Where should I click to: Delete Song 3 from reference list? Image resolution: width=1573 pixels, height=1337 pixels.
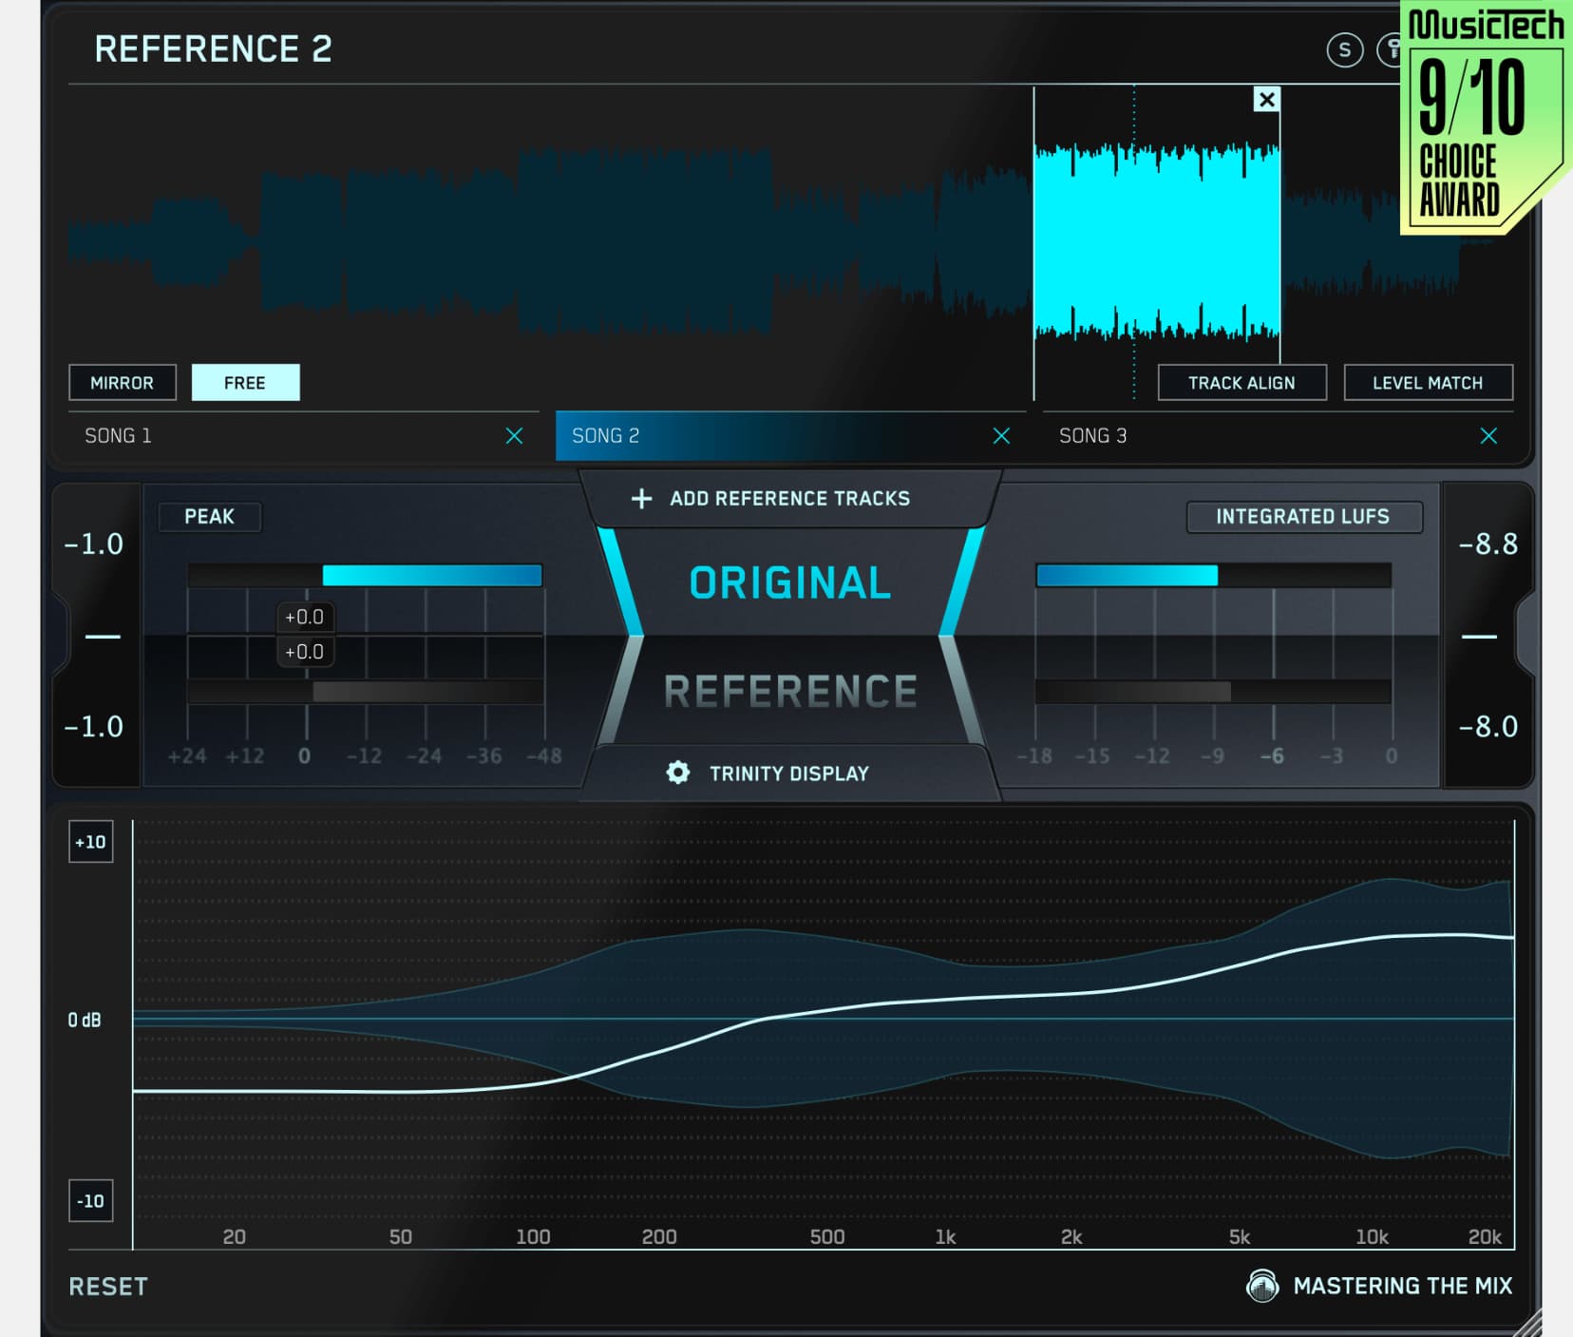[1488, 436]
